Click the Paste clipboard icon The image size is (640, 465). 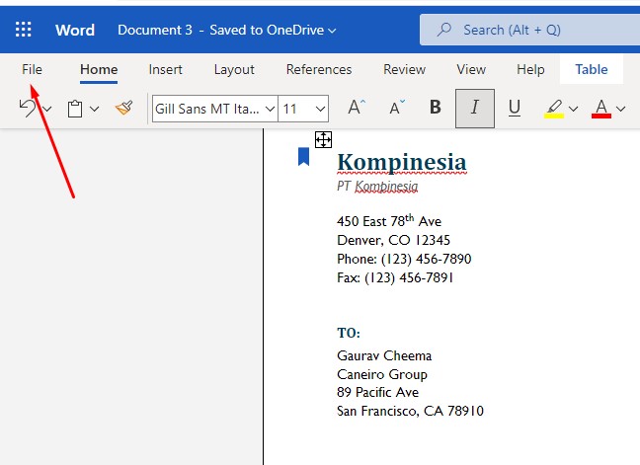pyautogui.click(x=75, y=109)
